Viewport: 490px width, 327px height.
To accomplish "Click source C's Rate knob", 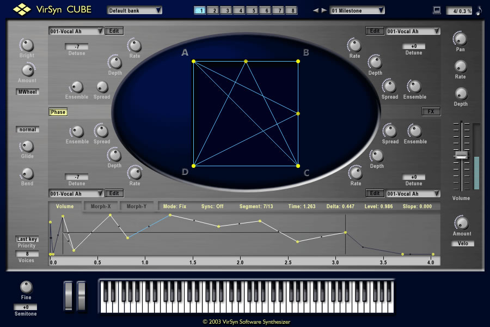I will tap(356, 173).
